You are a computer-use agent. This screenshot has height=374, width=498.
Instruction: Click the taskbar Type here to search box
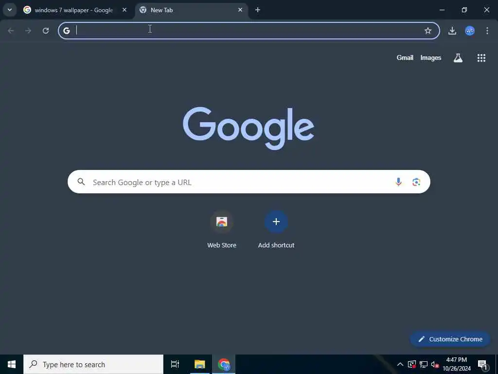(93, 364)
